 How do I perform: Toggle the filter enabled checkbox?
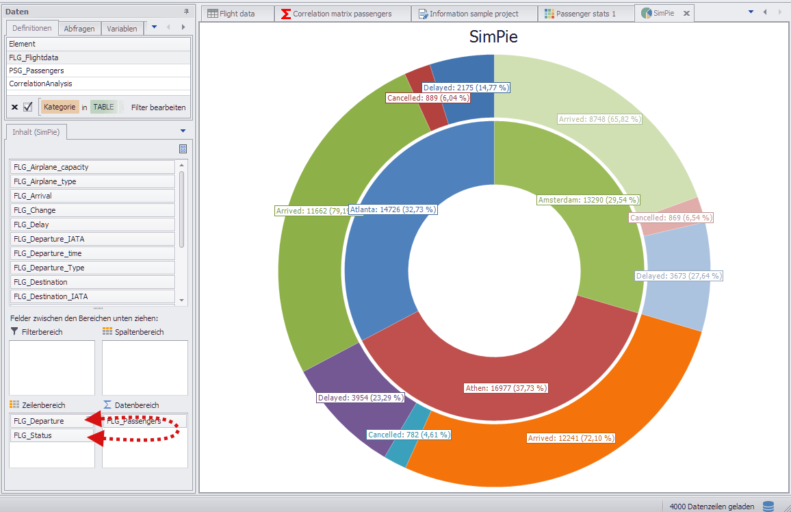(x=28, y=107)
